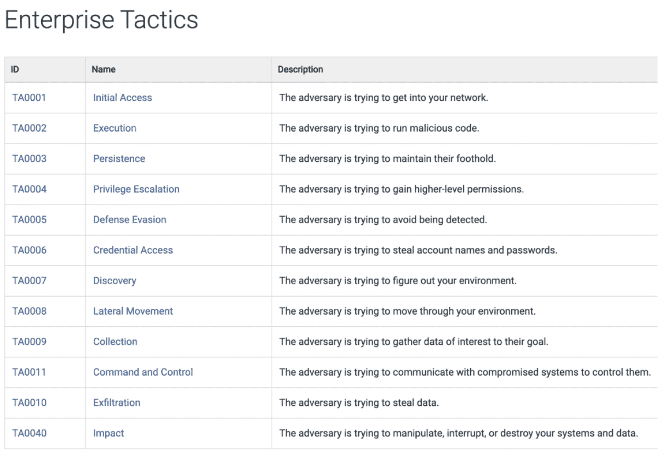The height and width of the screenshot is (454, 663).
Task: Open the Privilege Escalation tactic link
Action: pyautogui.click(x=136, y=189)
